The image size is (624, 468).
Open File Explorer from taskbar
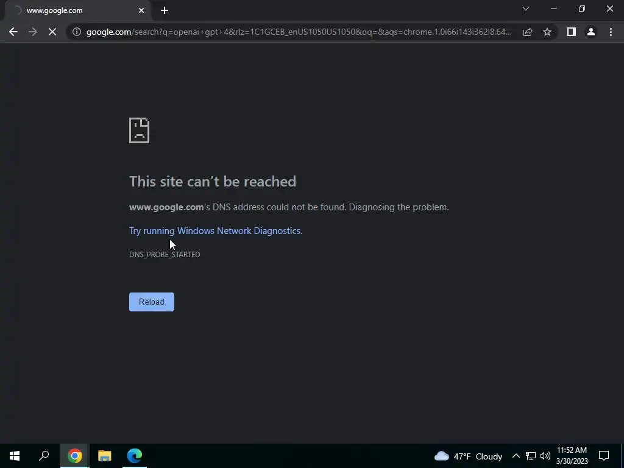click(105, 456)
